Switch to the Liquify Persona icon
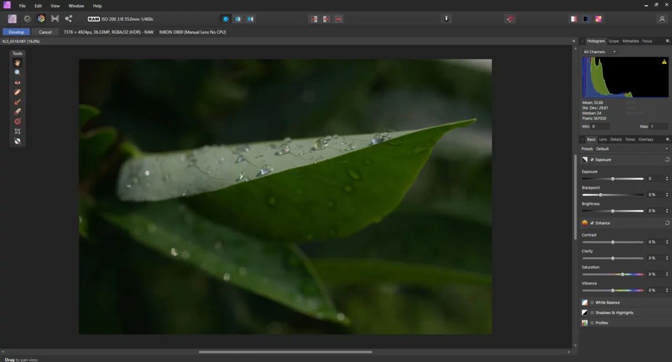Viewport: 672px width, 362px height. [27, 19]
